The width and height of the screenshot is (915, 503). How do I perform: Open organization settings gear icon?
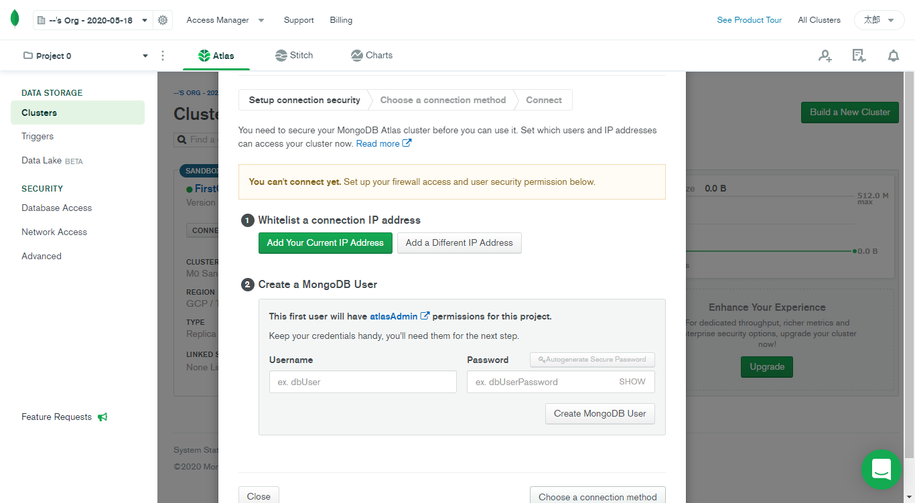click(163, 20)
